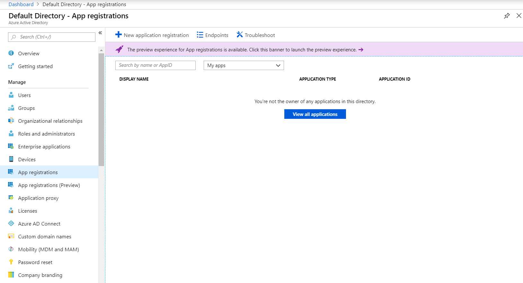The image size is (523, 283).
Task: Open App registrations (Preview) item
Action: click(x=49, y=185)
